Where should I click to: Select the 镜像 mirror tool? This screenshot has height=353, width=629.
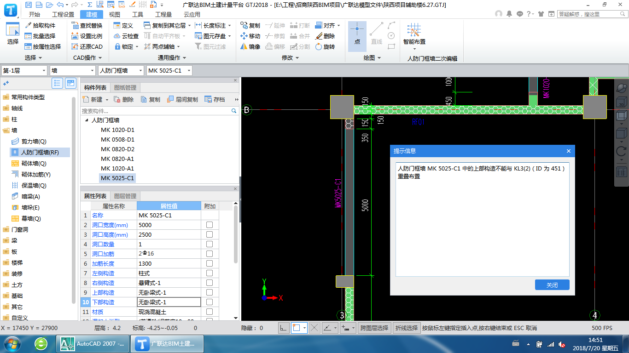[x=250, y=46]
